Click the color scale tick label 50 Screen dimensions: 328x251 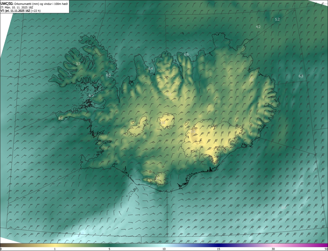(326, 249)
